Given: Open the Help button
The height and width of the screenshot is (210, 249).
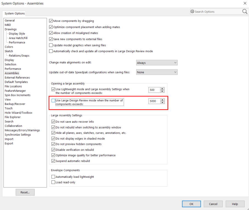Looking at the screenshot, I should tap(235, 204).
